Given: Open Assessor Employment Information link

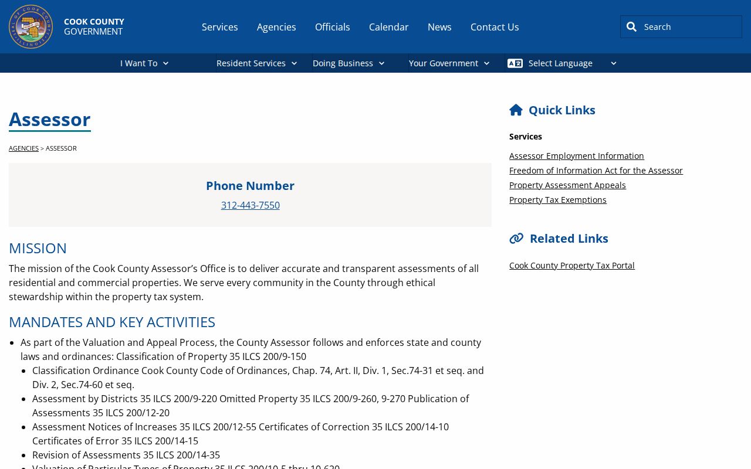Looking at the screenshot, I should coord(577,156).
